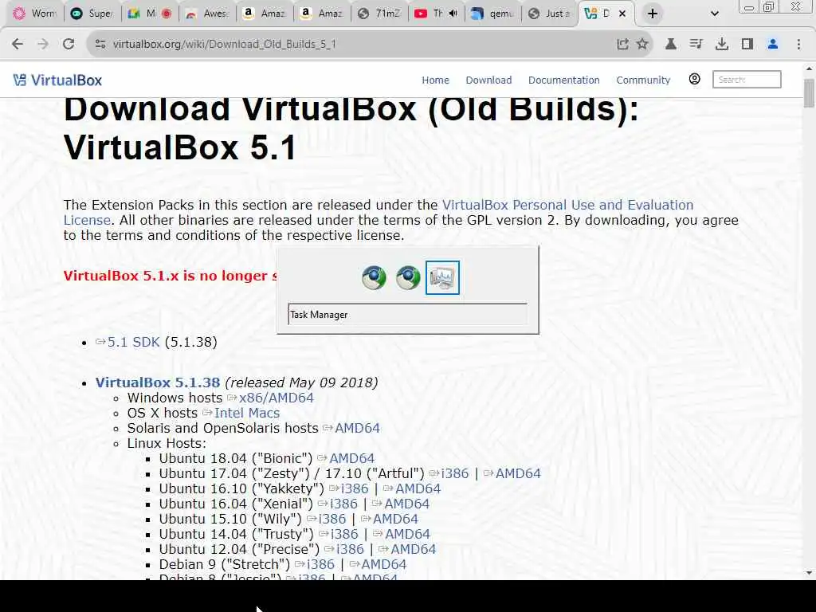Mute the YouTube tab audio icon
The width and height of the screenshot is (816, 612).
[x=453, y=14]
